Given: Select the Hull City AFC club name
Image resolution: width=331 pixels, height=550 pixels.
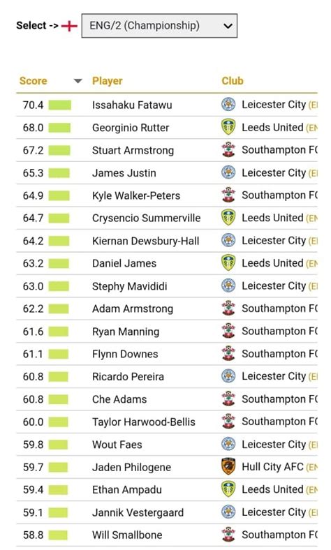Looking at the screenshot, I should (272, 467).
